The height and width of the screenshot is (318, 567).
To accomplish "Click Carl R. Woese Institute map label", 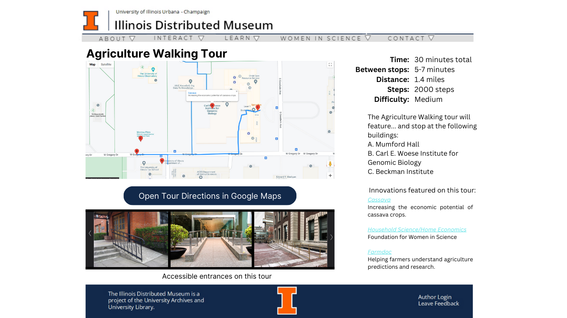I will pos(212,109).
